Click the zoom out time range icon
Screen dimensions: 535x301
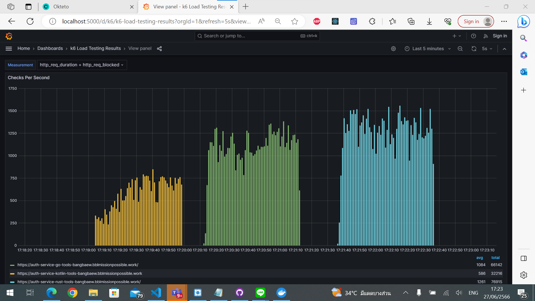pos(460,48)
